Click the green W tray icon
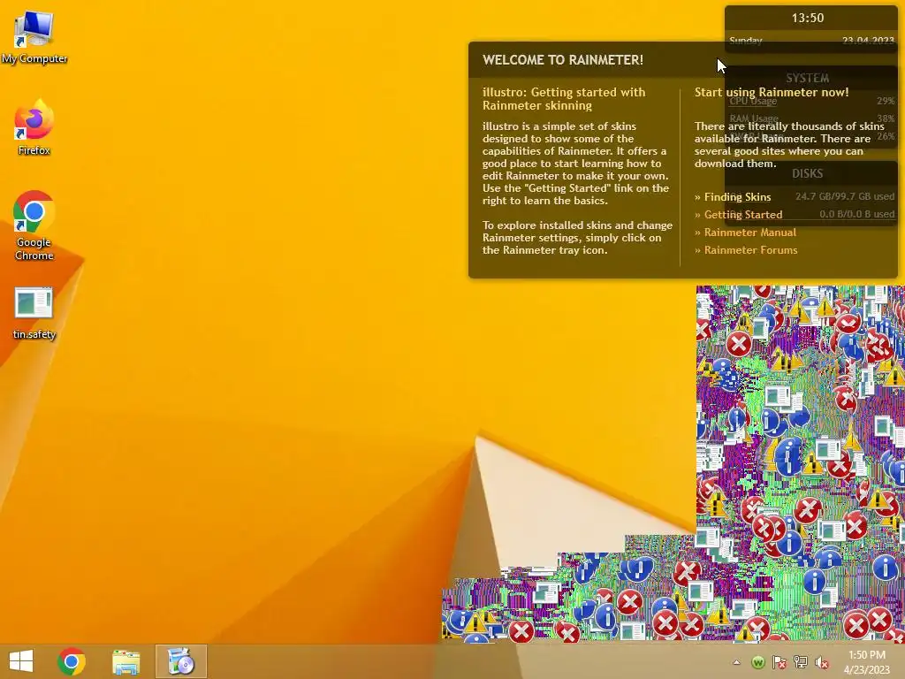This screenshot has height=679, width=905. [x=758, y=663]
